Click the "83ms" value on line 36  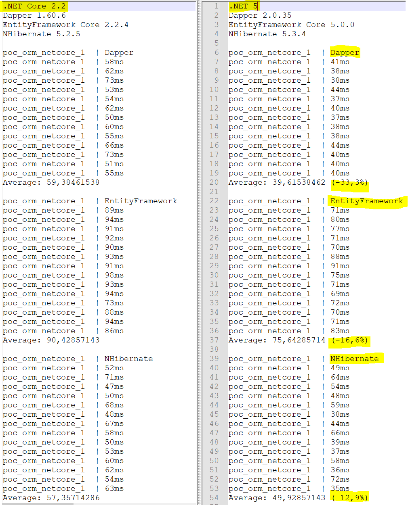pos(340,331)
